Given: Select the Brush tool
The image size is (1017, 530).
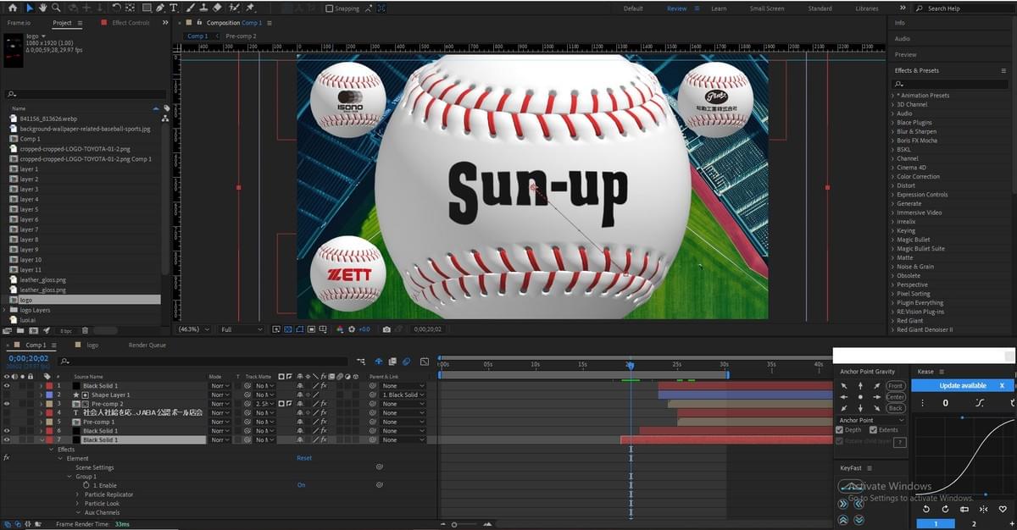Looking at the screenshot, I should tap(190, 8).
